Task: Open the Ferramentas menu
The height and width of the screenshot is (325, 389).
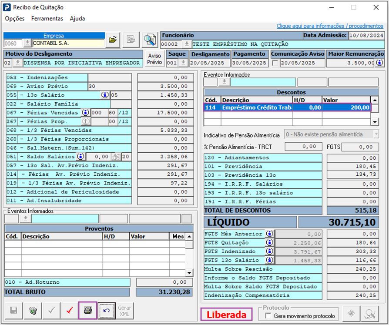Action: point(47,18)
